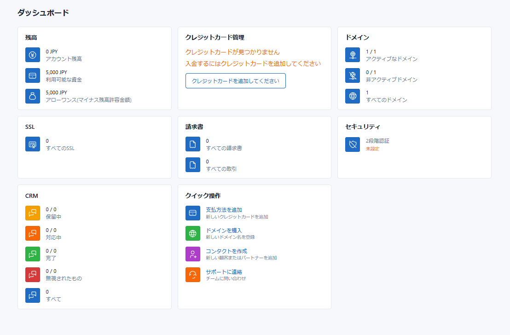Click the available funds card icon

pos(33,76)
